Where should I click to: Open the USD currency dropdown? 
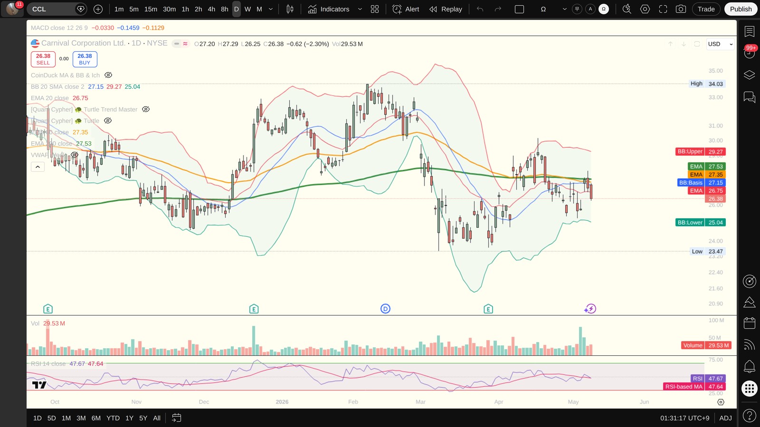[720, 44]
